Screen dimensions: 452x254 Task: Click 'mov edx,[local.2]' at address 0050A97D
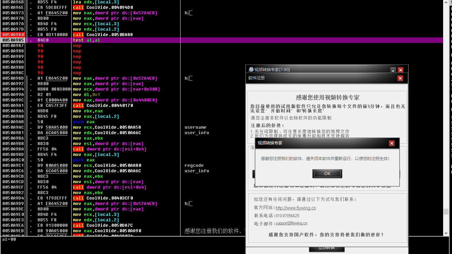[x=96, y=29]
